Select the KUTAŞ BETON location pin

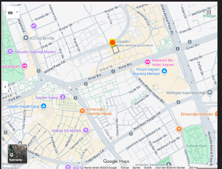(26, 38)
